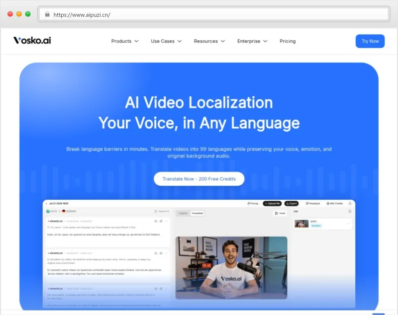The image size is (398, 315).
Task: Switch to the Translated tab in preview
Action: click(197, 213)
